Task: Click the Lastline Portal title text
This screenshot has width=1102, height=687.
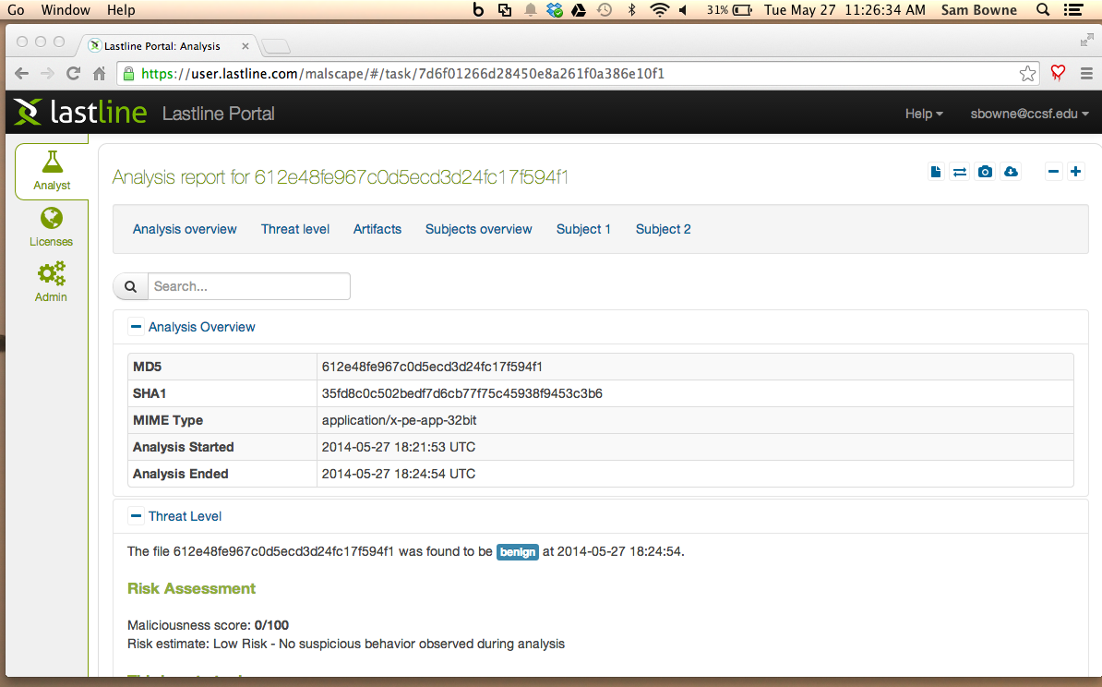Action: 219,114
